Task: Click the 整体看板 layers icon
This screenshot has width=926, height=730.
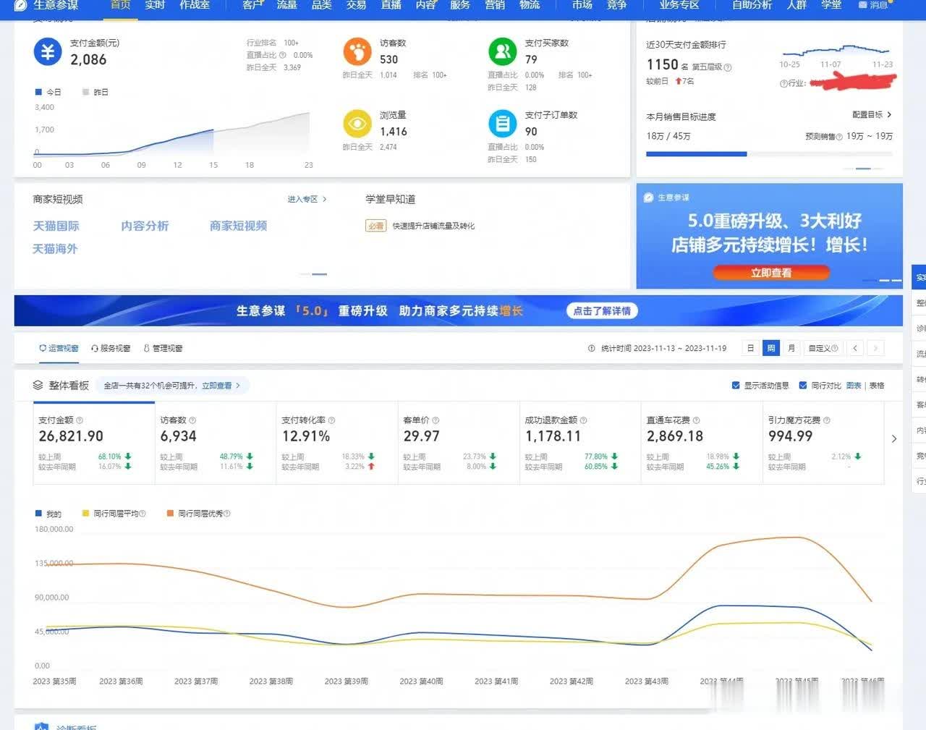Action: pyautogui.click(x=38, y=385)
